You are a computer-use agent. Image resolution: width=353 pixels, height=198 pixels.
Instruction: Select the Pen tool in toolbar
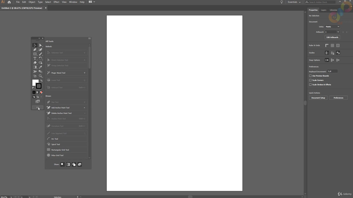click(x=35, y=50)
